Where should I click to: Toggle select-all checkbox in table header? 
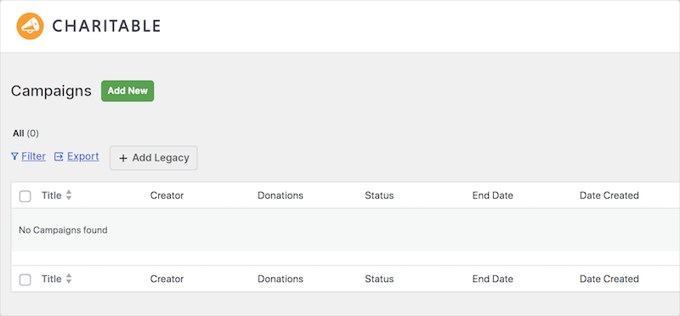(x=25, y=196)
